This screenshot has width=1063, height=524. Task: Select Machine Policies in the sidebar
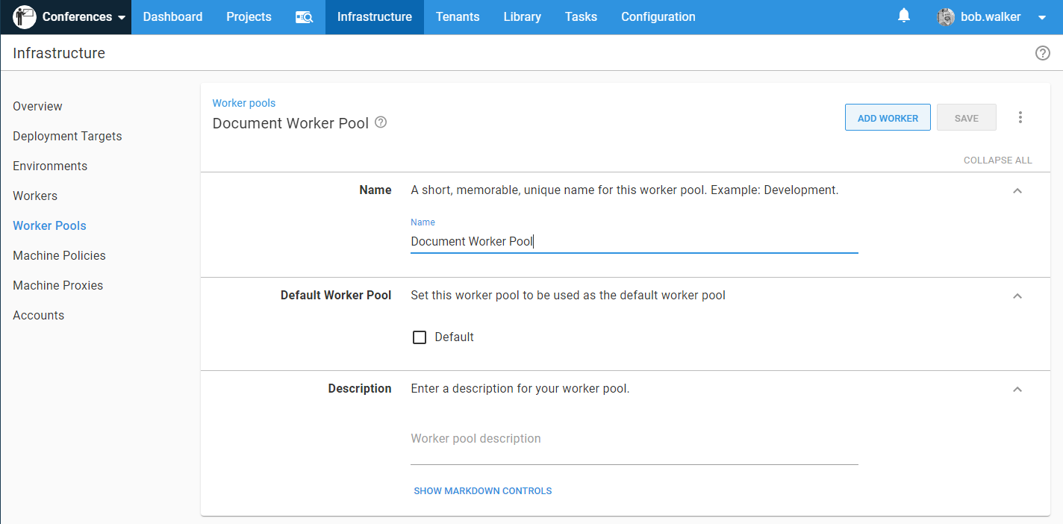[x=59, y=255]
